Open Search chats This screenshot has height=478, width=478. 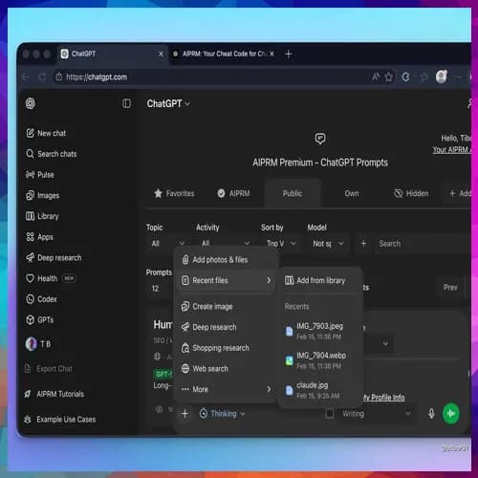pos(52,154)
